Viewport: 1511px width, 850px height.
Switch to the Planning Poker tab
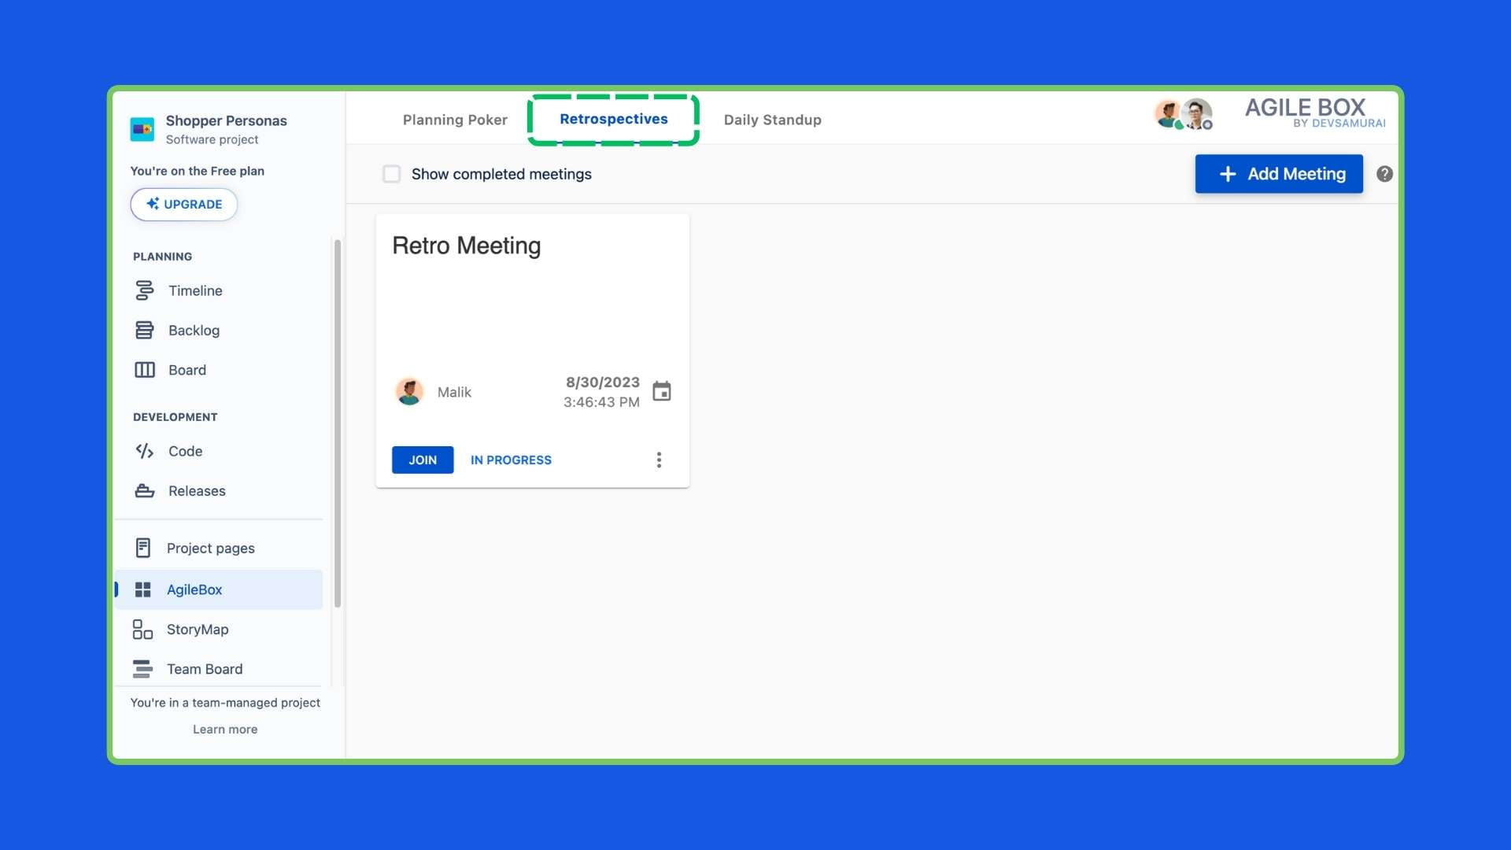click(x=455, y=120)
